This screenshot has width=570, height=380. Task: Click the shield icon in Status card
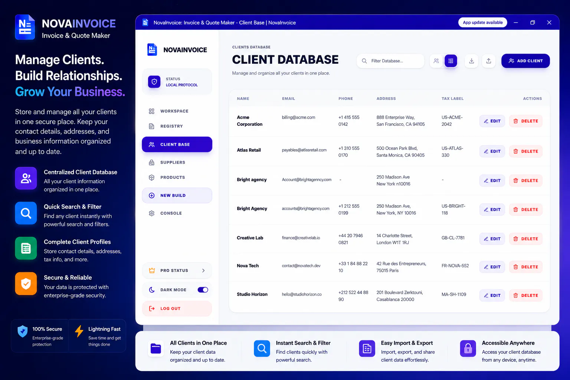[x=154, y=82]
